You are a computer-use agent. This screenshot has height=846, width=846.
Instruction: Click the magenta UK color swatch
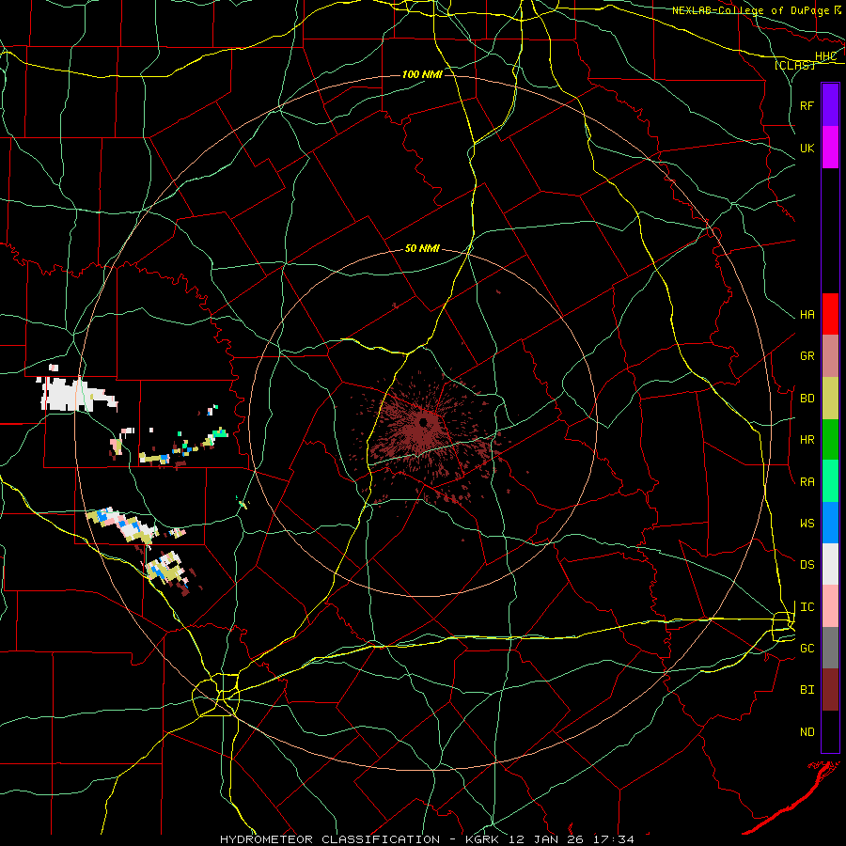[x=830, y=148]
